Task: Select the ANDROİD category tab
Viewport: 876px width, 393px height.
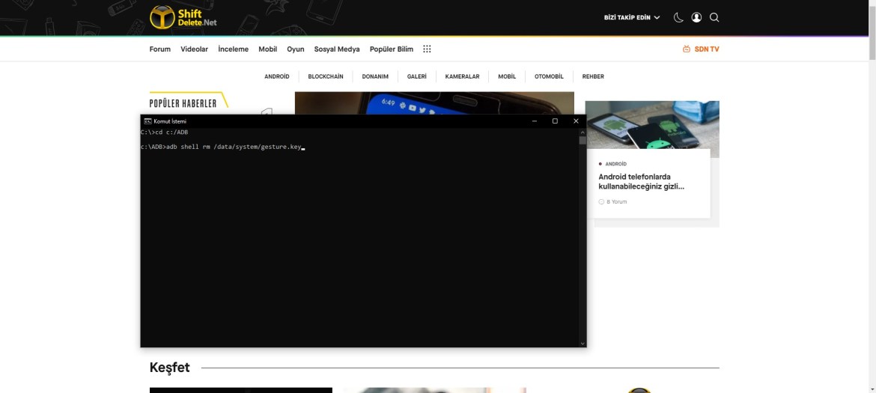Action: (276, 76)
